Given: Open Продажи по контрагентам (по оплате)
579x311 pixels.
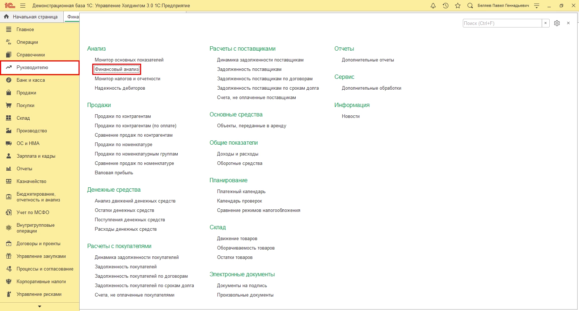Looking at the screenshot, I should [x=136, y=125].
